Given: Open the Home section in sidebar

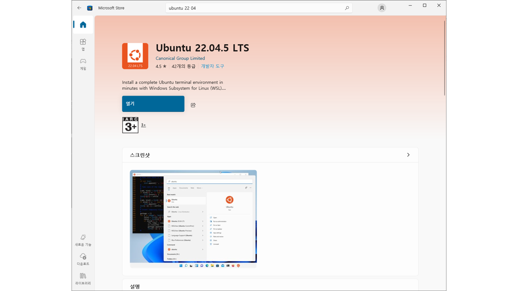Looking at the screenshot, I should [x=83, y=25].
